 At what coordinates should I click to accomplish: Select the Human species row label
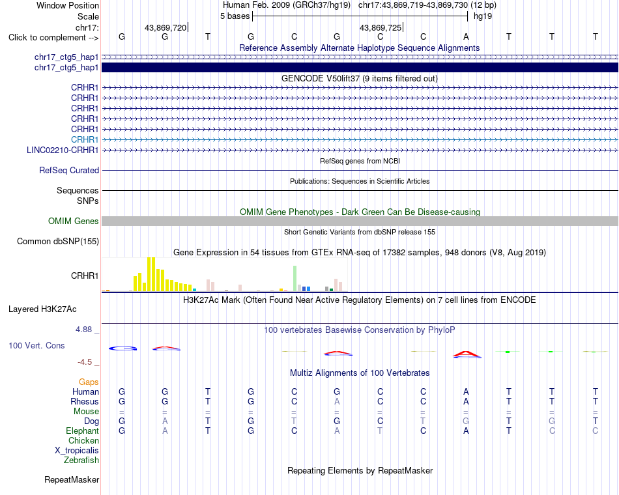(x=85, y=391)
